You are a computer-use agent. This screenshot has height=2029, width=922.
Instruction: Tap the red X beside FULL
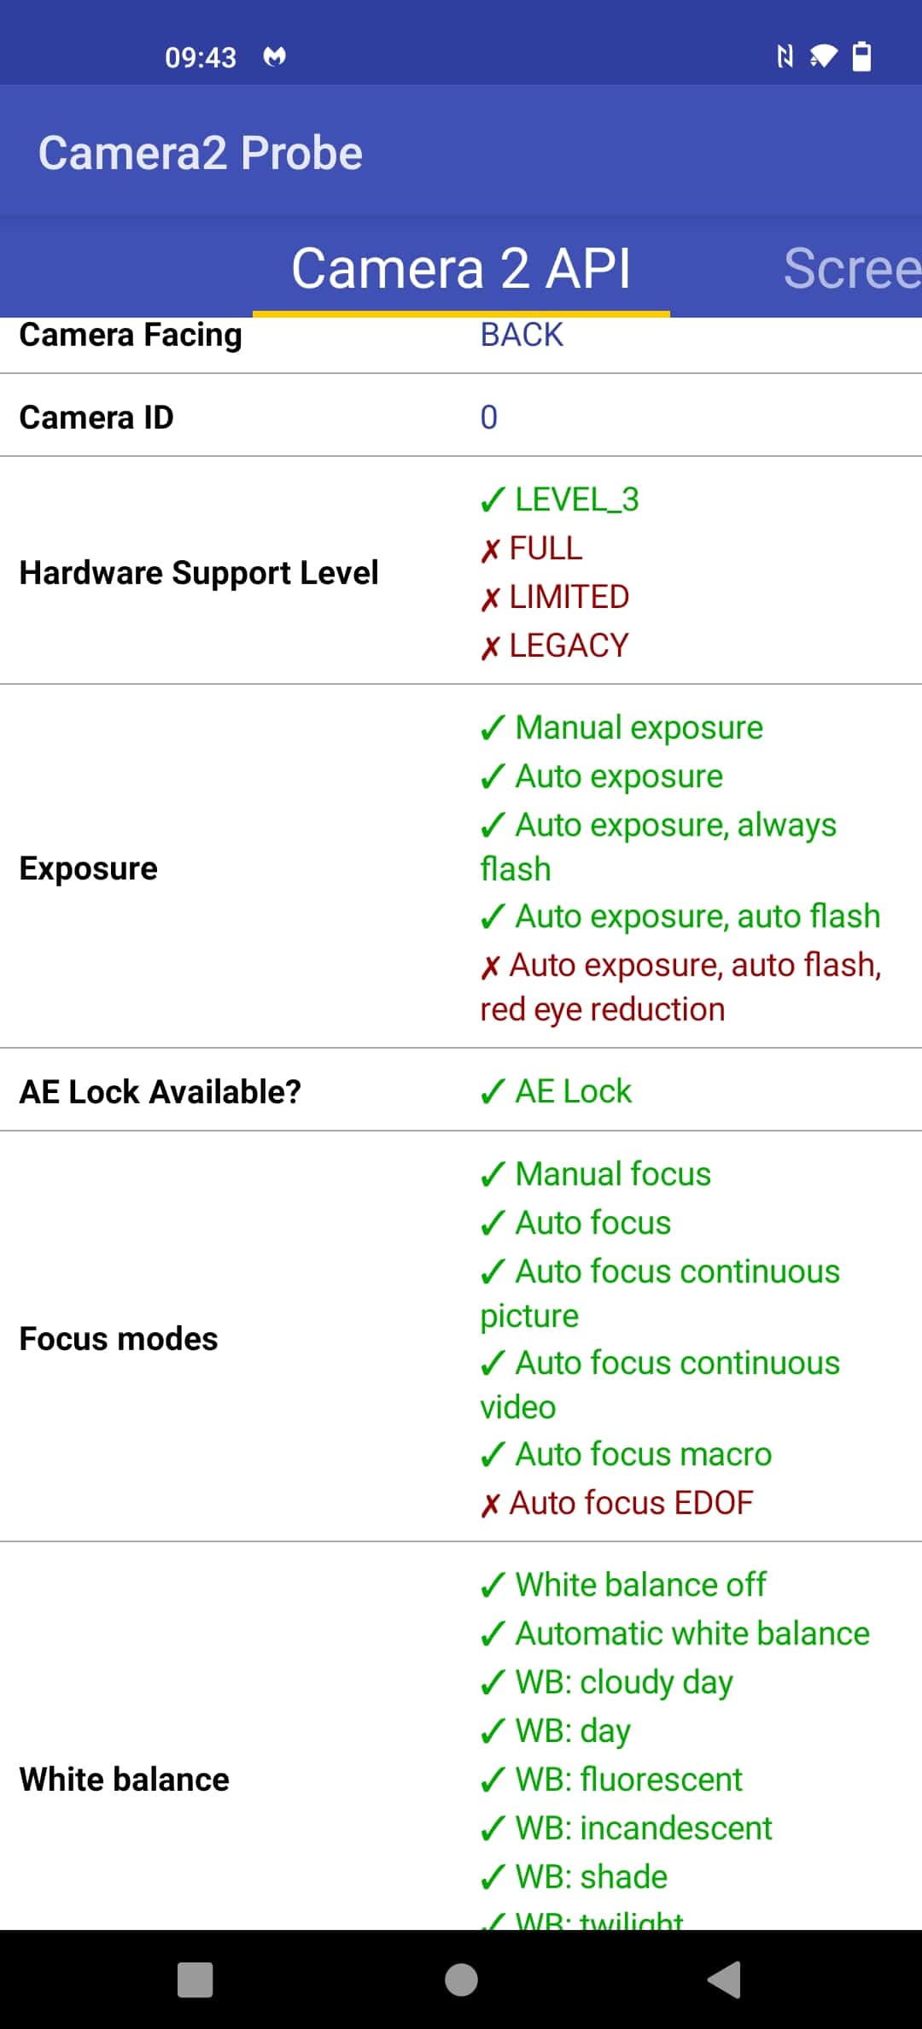489,550
